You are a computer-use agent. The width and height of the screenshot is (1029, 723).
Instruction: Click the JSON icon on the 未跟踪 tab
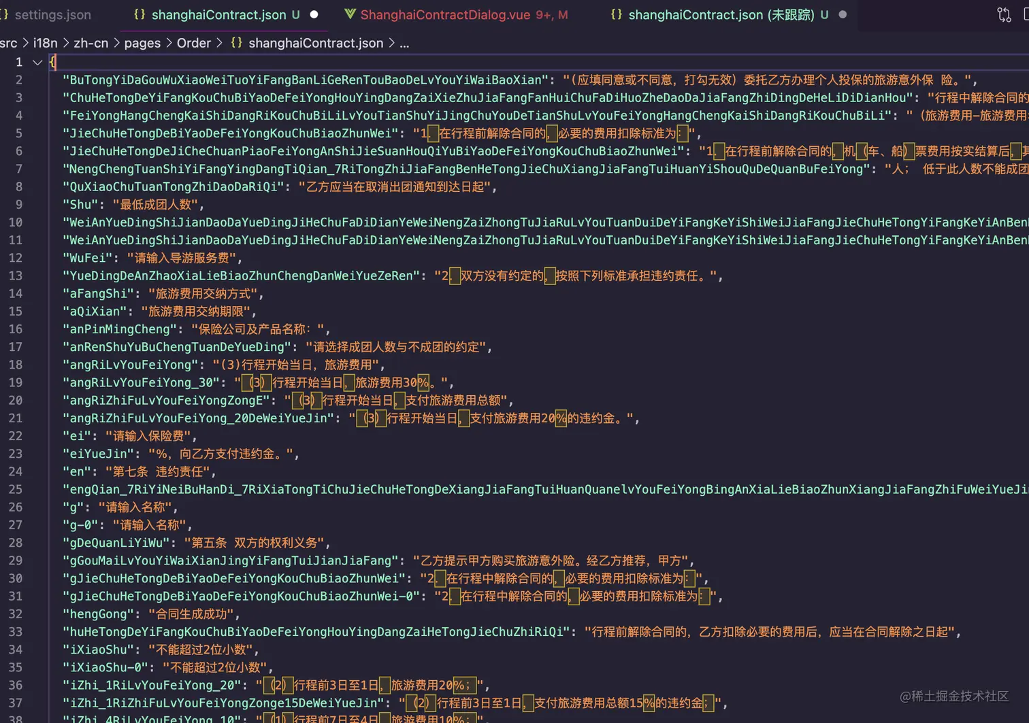tap(617, 14)
